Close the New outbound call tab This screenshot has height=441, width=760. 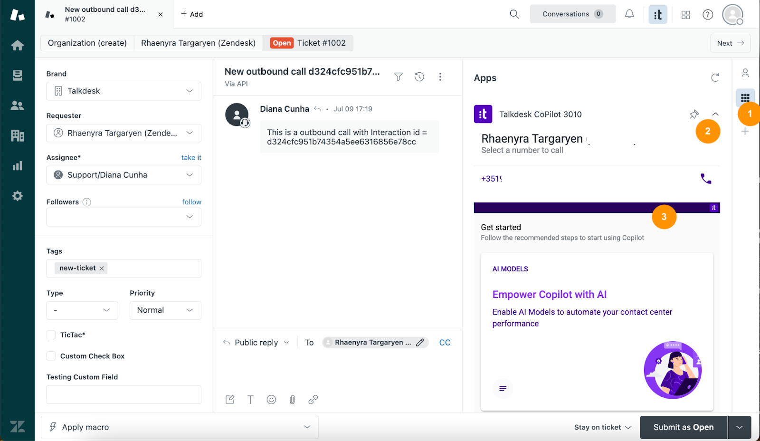pyautogui.click(x=161, y=14)
